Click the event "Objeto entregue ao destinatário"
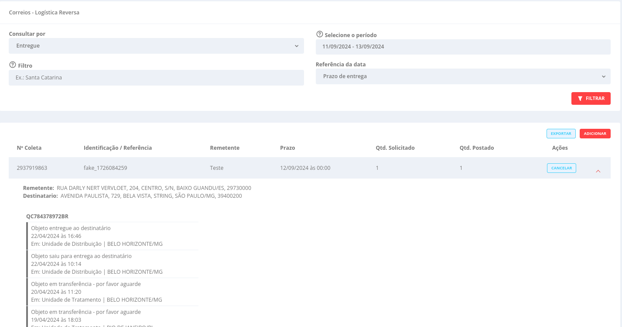 click(71, 228)
